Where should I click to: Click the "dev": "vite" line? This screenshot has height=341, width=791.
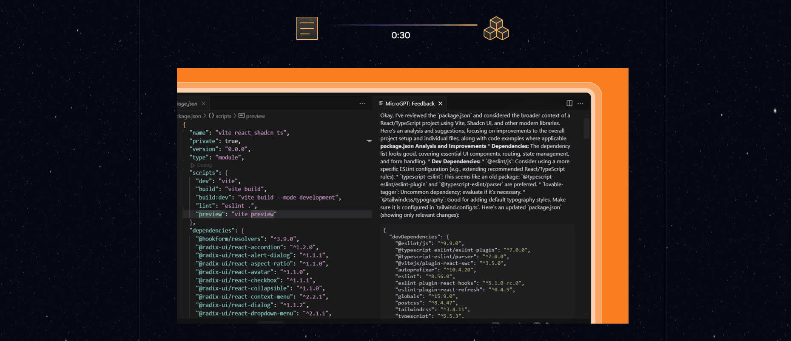tap(218, 181)
